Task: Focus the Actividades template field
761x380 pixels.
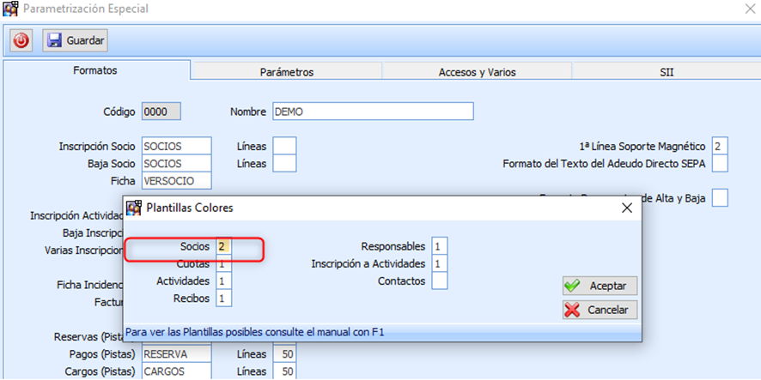Action: (224, 281)
